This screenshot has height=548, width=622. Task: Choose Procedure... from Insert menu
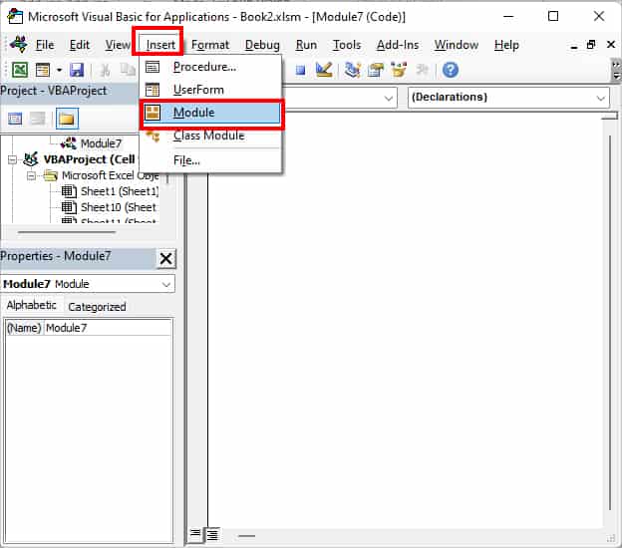(210, 67)
